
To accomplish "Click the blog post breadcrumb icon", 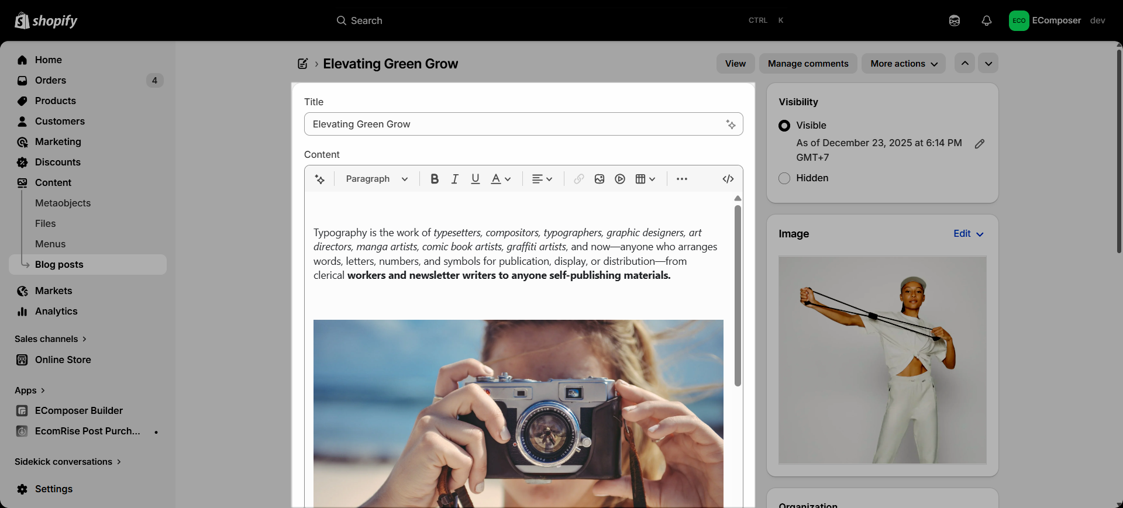I will [302, 64].
